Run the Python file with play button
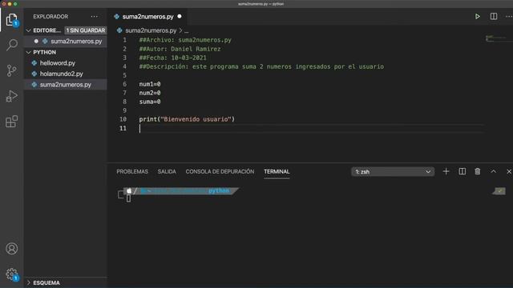Viewport: 513px width, 288px height. tap(478, 16)
